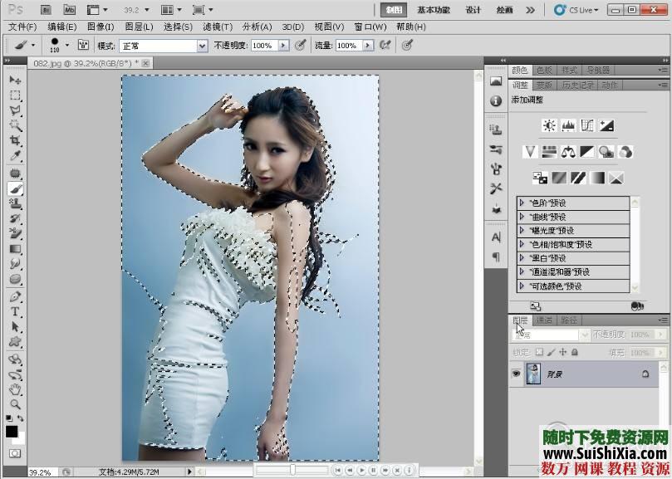Click the 基本功能 workspace button

tap(433, 10)
